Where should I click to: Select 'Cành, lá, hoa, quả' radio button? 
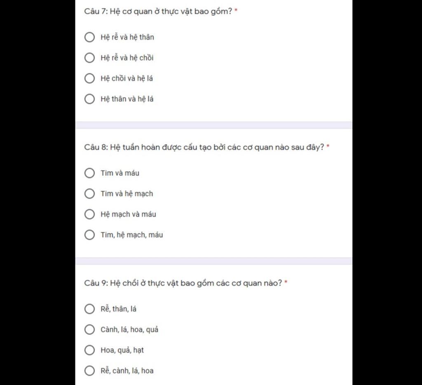[89, 329]
